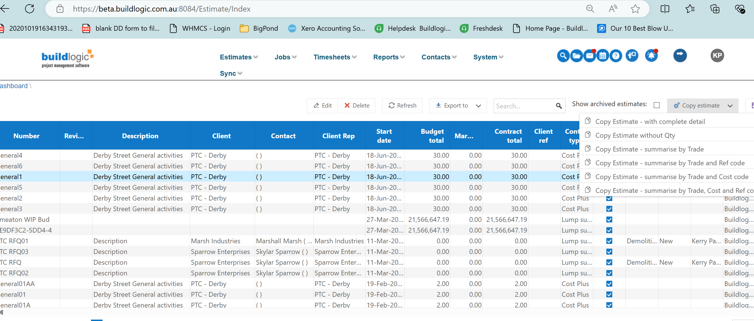Viewport: 754px width, 321px height.
Task: Toggle Show archived estimates checkbox
Action: pos(657,105)
